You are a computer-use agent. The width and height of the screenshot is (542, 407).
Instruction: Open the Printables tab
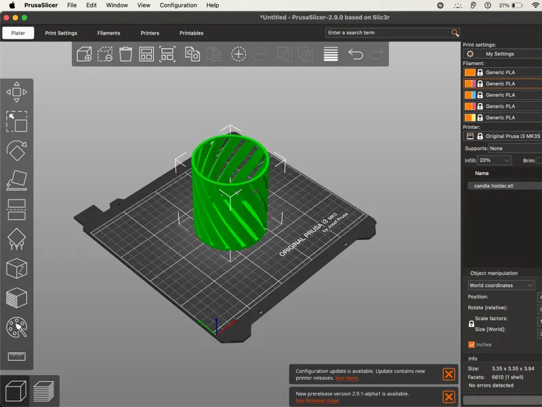(192, 33)
